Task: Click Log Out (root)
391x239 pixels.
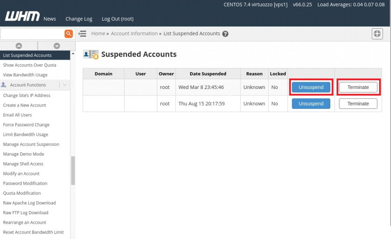Action: pos(117,18)
